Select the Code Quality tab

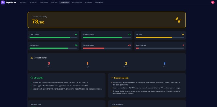tap(65, 2)
